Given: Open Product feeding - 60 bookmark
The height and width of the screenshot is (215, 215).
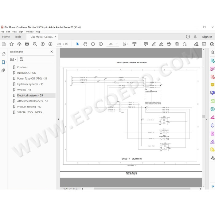Looking at the screenshot, I should pos(29,107).
